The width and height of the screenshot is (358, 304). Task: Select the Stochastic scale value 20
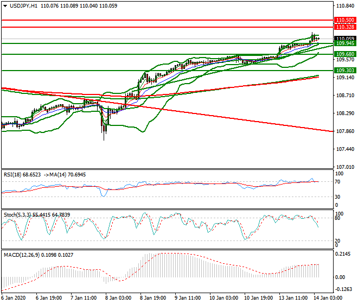coord(337,240)
